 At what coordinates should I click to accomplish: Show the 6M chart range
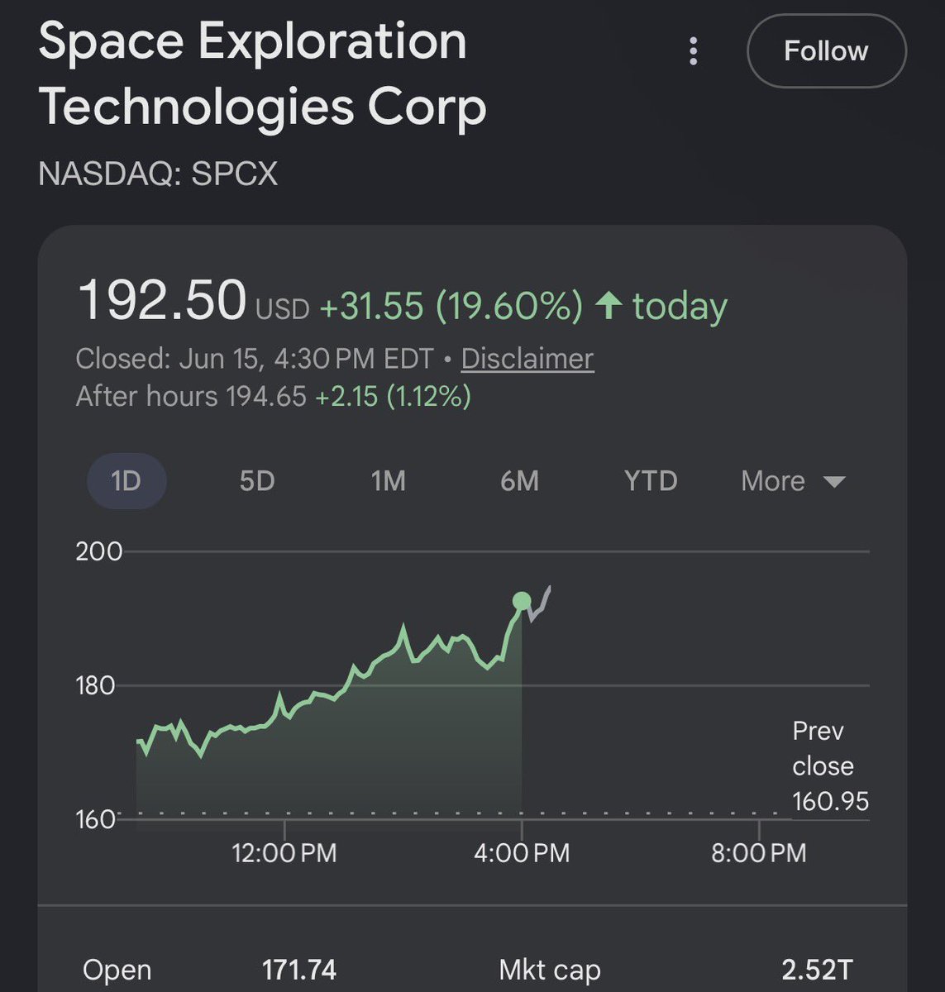[x=519, y=480]
